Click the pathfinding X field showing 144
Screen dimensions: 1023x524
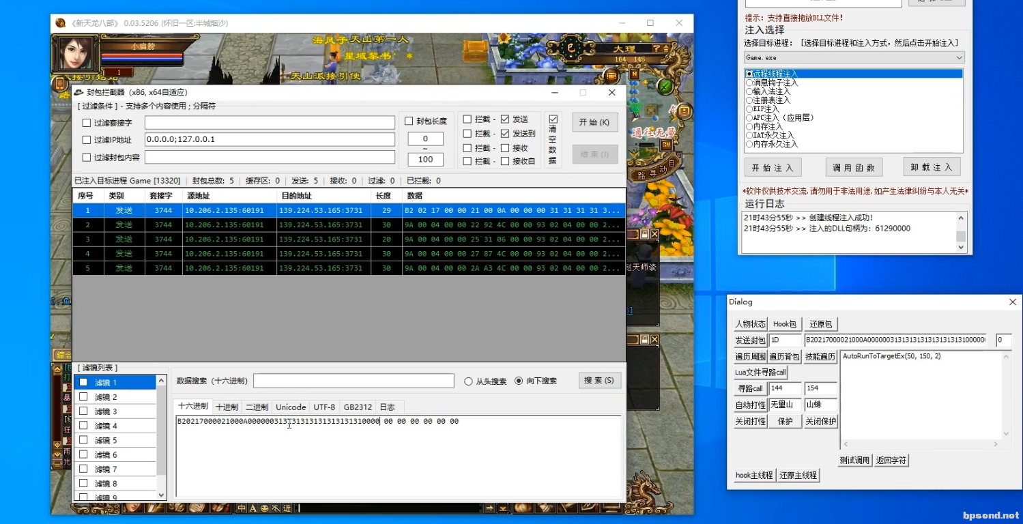[x=785, y=388]
